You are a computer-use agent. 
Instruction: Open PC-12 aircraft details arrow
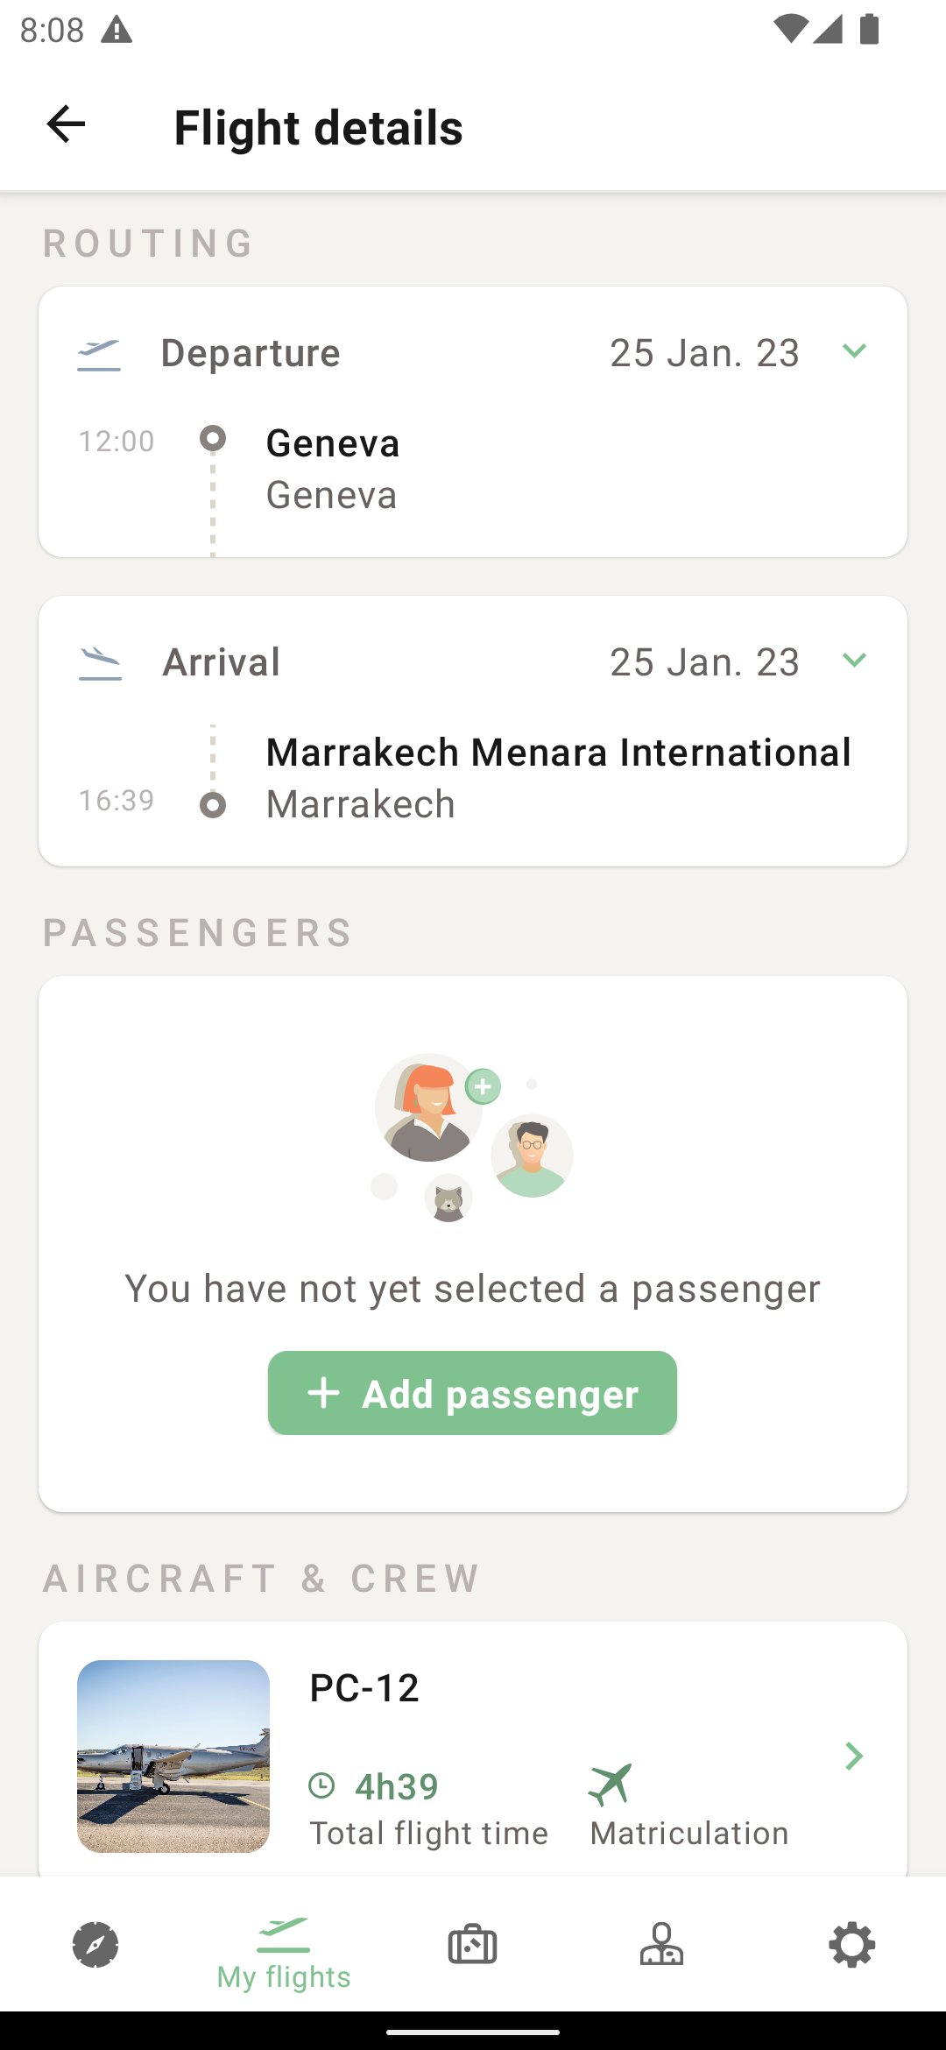[x=854, y=1756]
